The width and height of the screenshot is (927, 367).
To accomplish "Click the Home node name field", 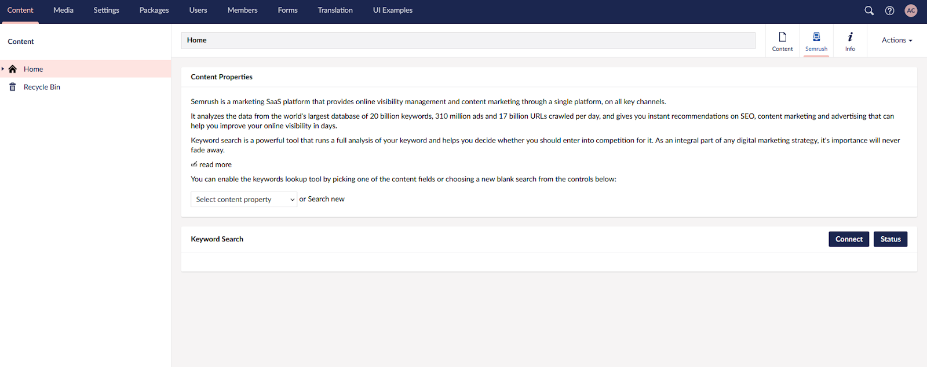I will (468, 41).
